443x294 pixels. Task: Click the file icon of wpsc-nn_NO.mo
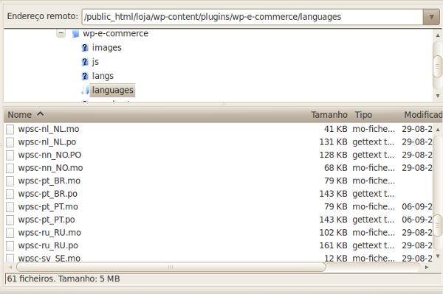click(10, 168)
